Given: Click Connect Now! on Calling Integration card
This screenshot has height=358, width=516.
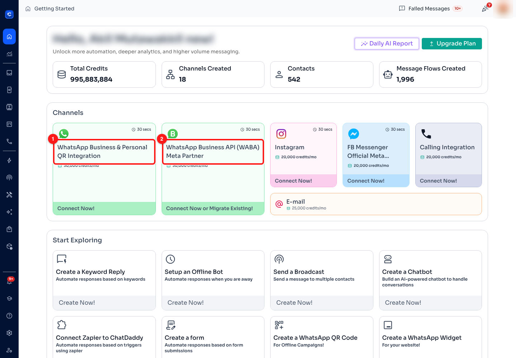Looking at the screenshot, I should (449, 181).
